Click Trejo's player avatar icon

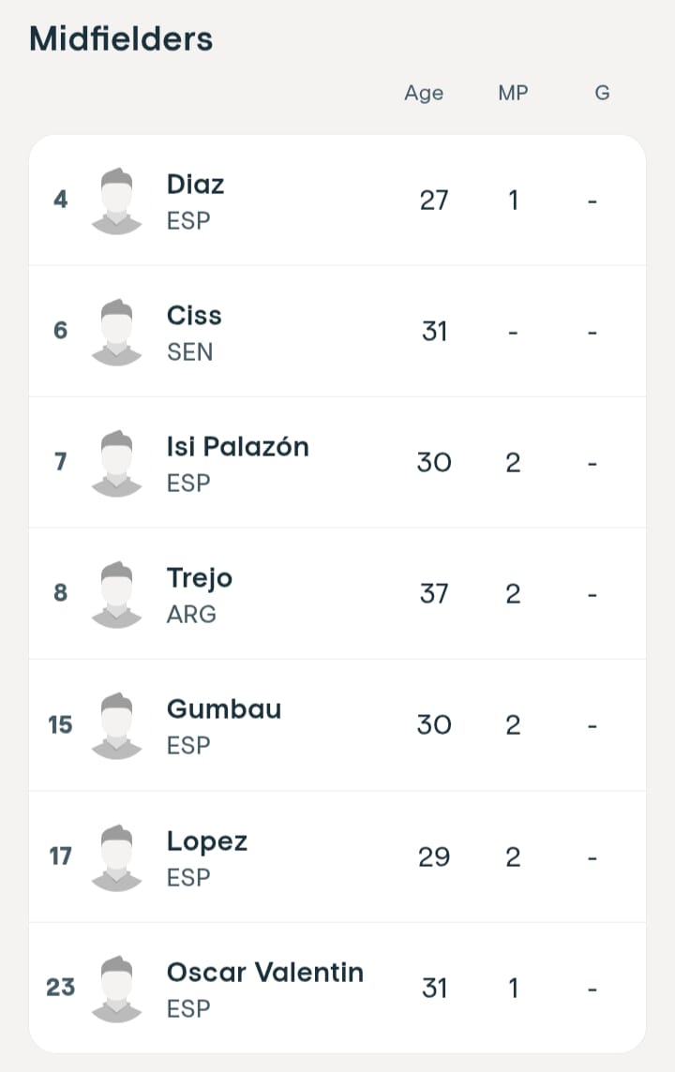coord(116,593)
